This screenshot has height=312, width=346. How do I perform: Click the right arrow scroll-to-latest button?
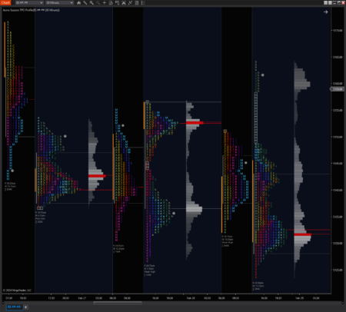click(325, 12)
